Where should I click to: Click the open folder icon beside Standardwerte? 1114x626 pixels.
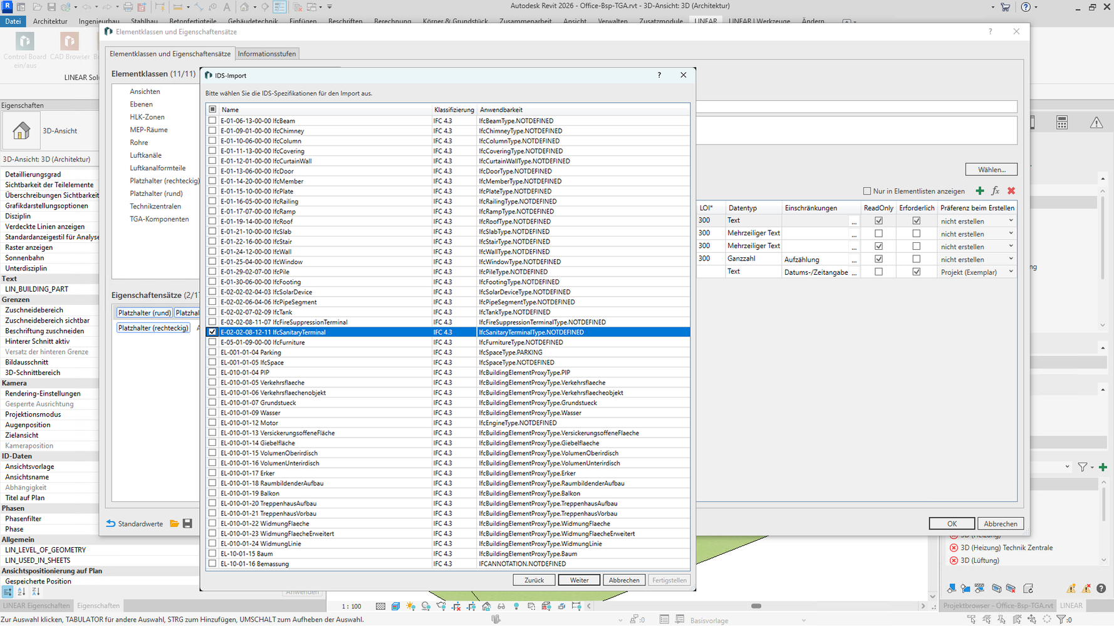pyautogui.click(x=174, y=524)
